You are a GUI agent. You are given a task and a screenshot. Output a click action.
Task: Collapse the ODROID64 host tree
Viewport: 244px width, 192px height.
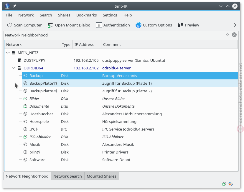[13, 68]
